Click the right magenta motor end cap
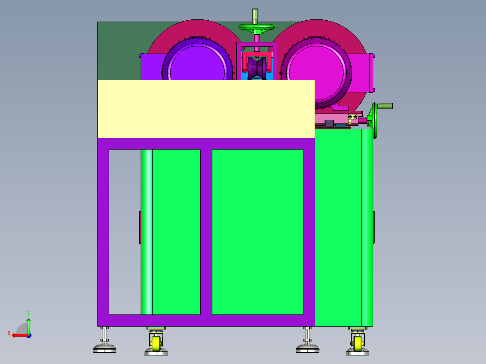 (316, 72)
